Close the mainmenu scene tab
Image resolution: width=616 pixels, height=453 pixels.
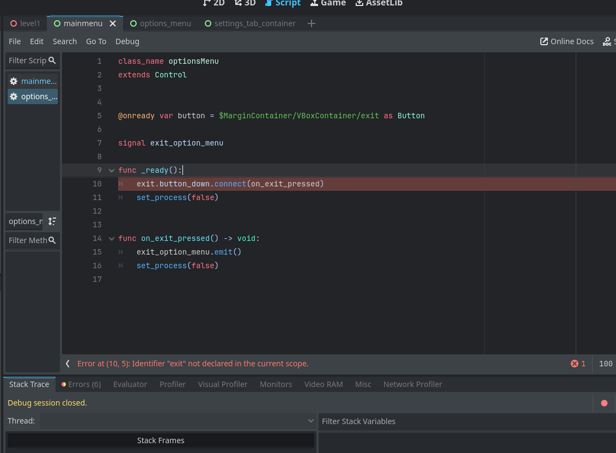click(113, 23)
